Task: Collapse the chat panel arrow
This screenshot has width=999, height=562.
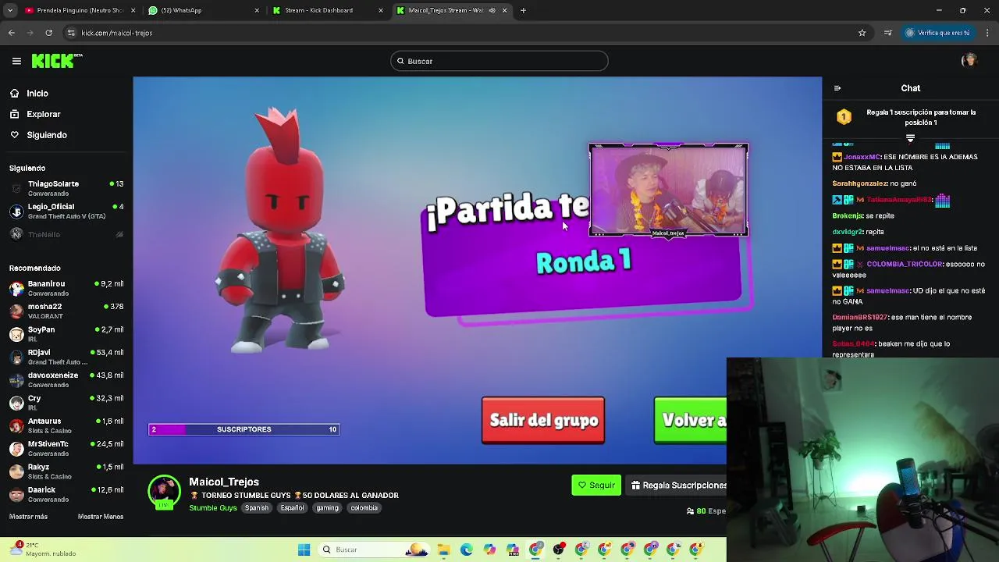Action: 837,88
